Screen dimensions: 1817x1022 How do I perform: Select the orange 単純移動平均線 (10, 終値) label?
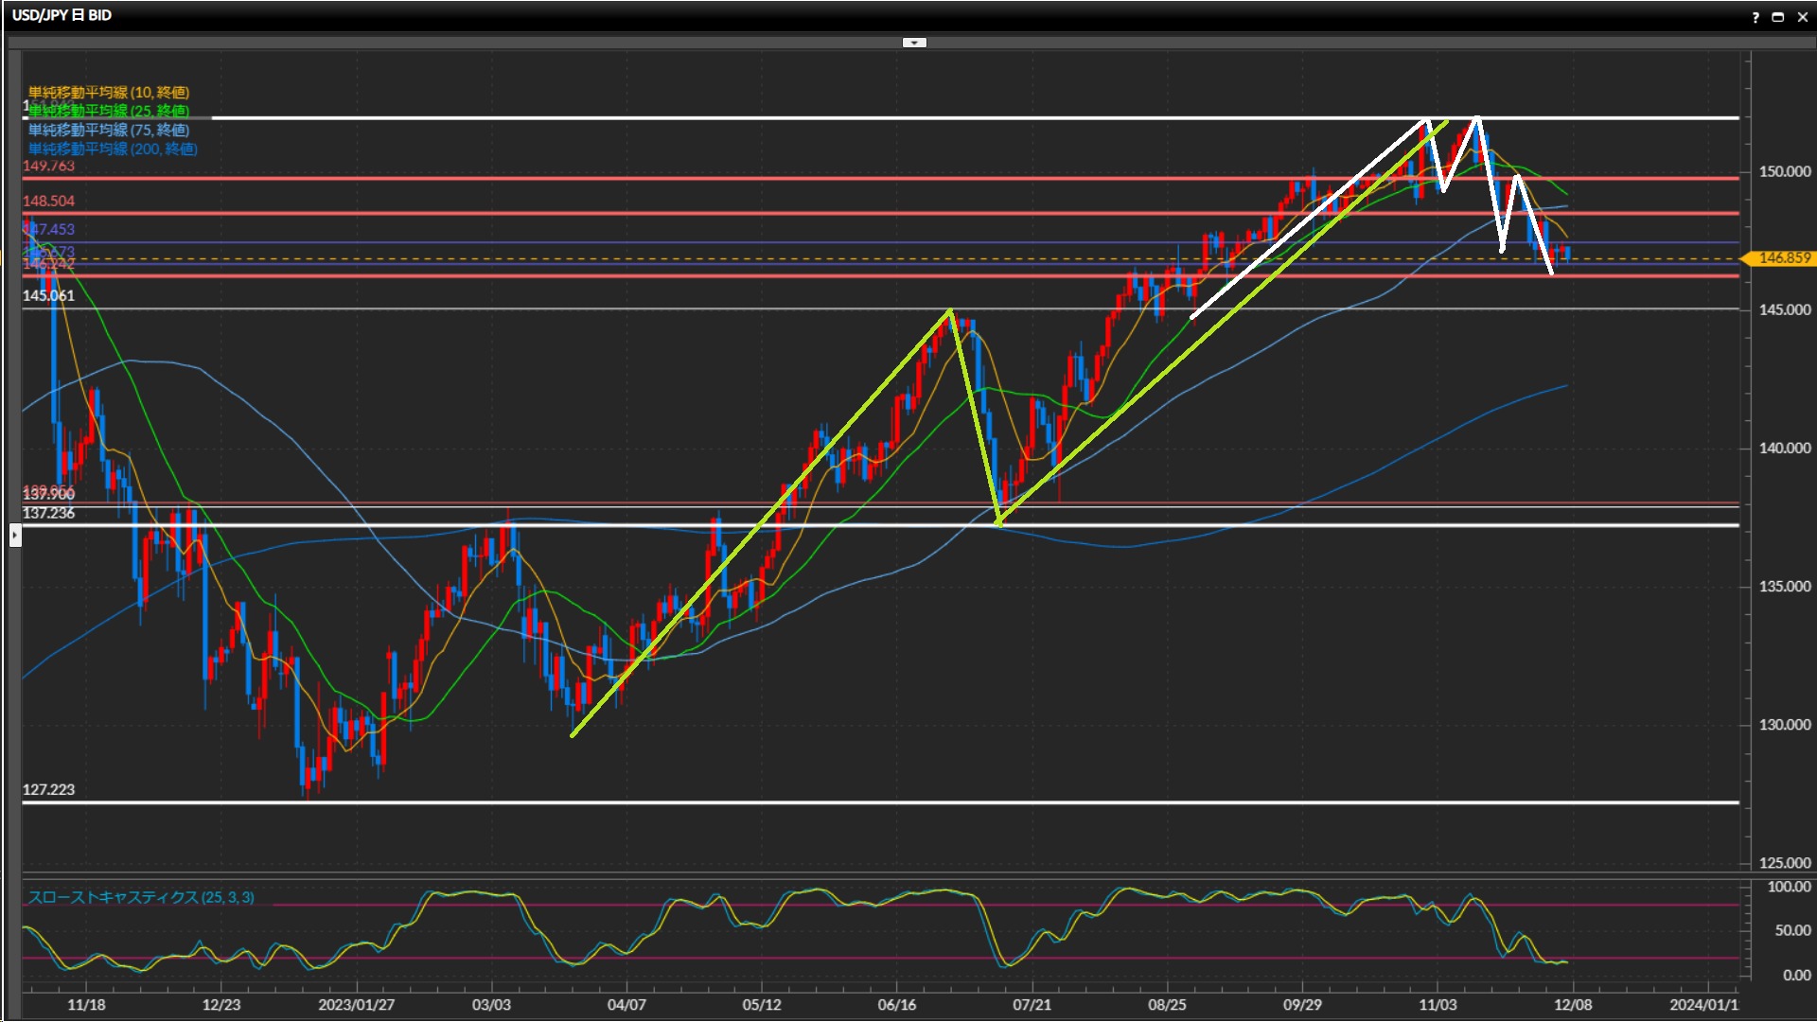(x=108, y=92)
